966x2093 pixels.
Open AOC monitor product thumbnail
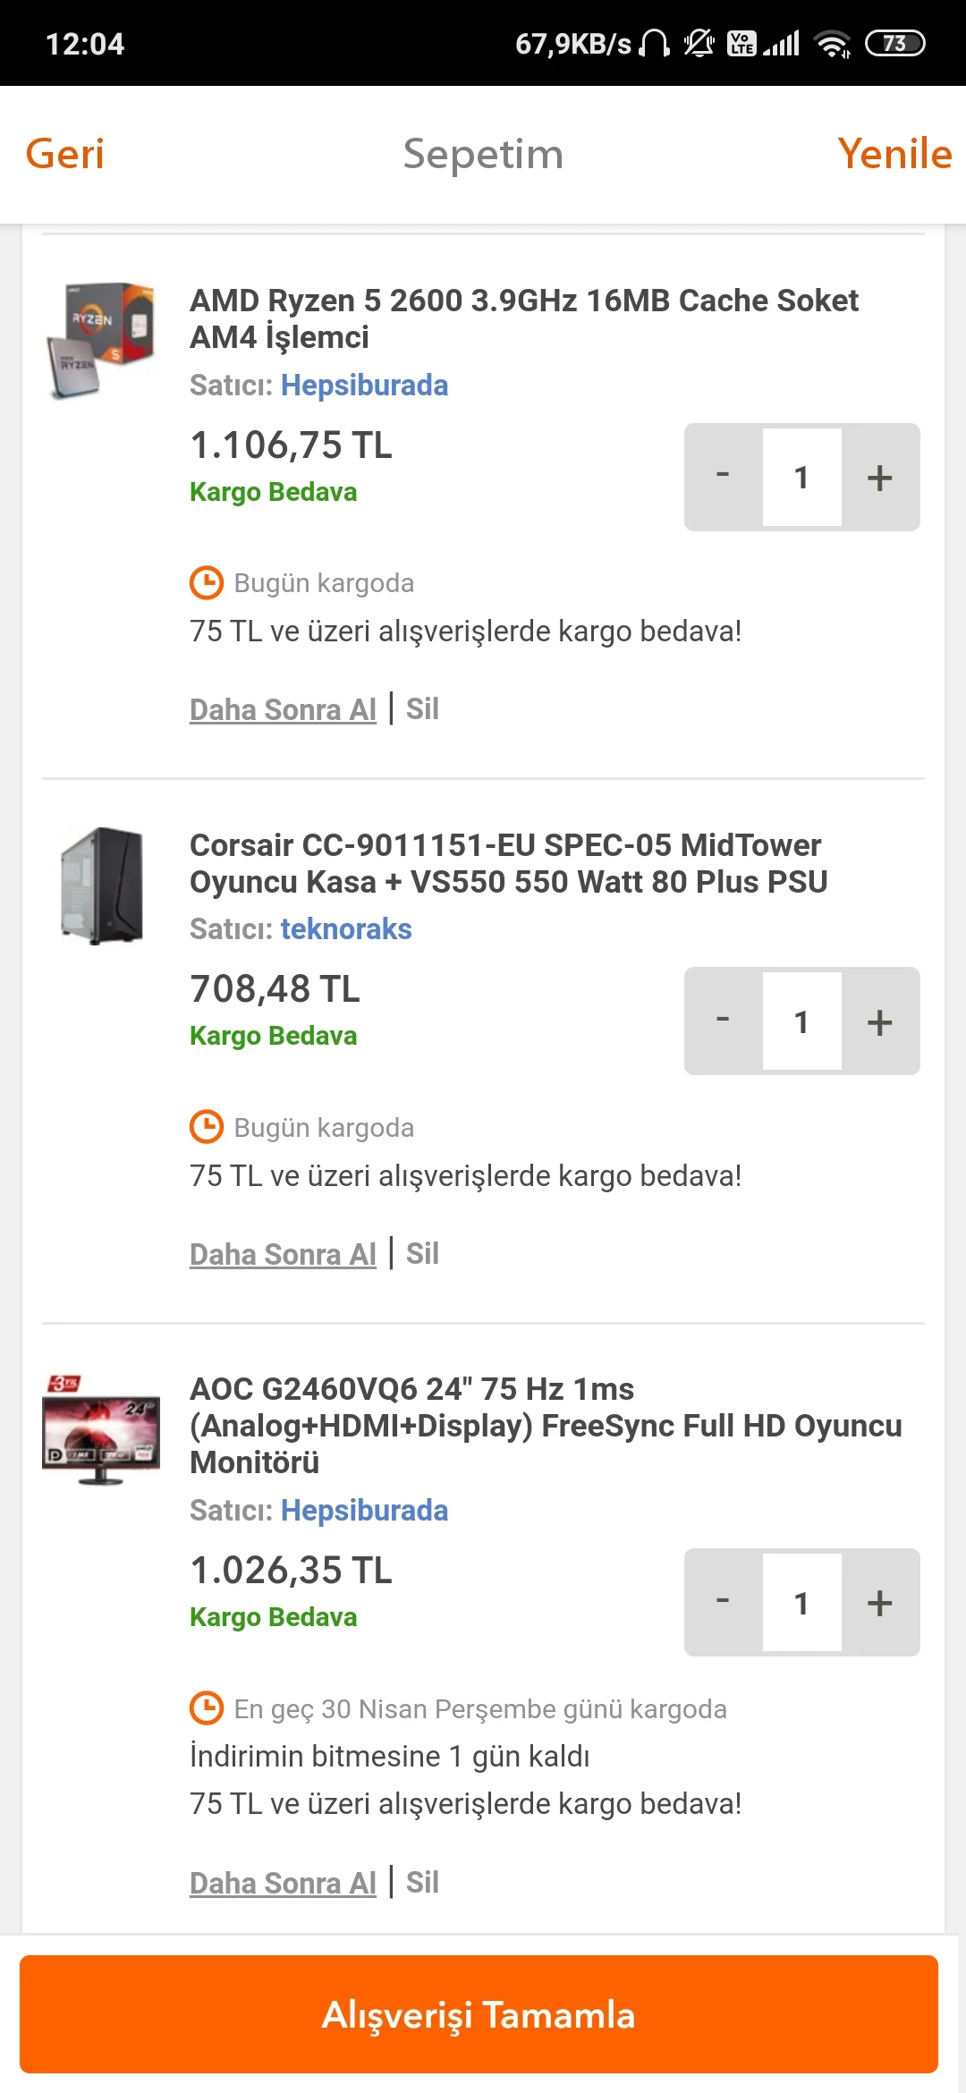click(x=101, y=1429)
